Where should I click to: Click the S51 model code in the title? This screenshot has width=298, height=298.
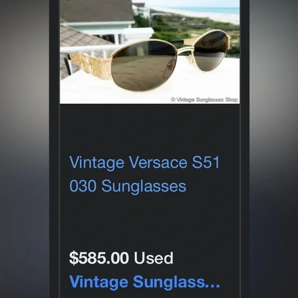pyautogui.click(x=206, y=162)
